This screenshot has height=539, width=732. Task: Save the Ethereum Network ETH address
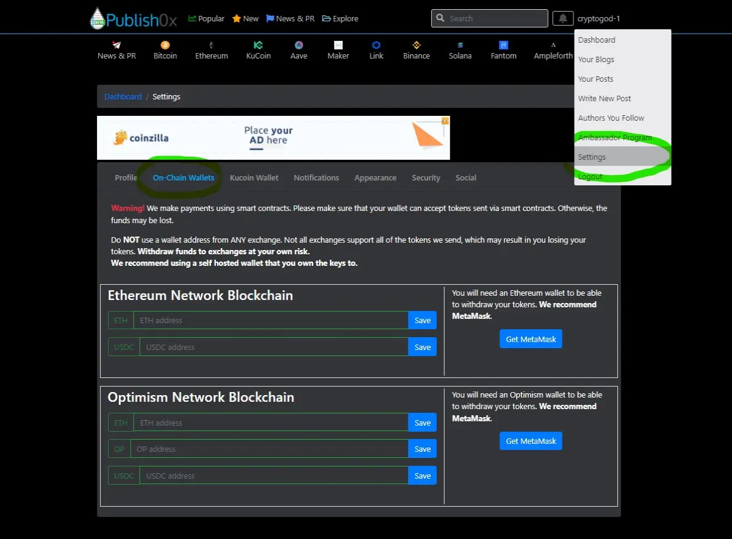point(422,320)
